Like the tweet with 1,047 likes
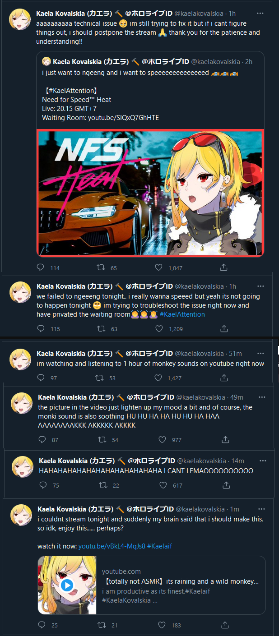The height and width of the screenshot is (636, 279). coord(158,267)
